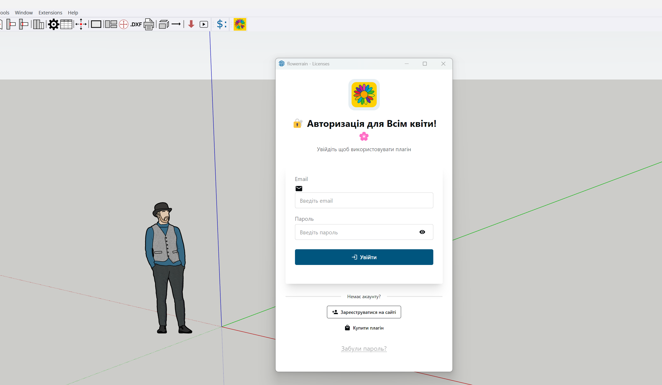
Task: Open the Window menu
Action: tap(24, 13)
